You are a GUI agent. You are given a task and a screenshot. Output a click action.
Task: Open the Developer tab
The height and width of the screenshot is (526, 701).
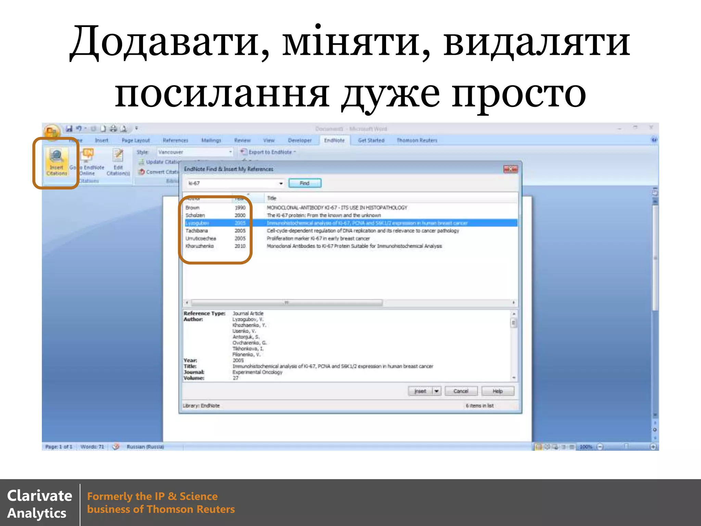(300, 140)
